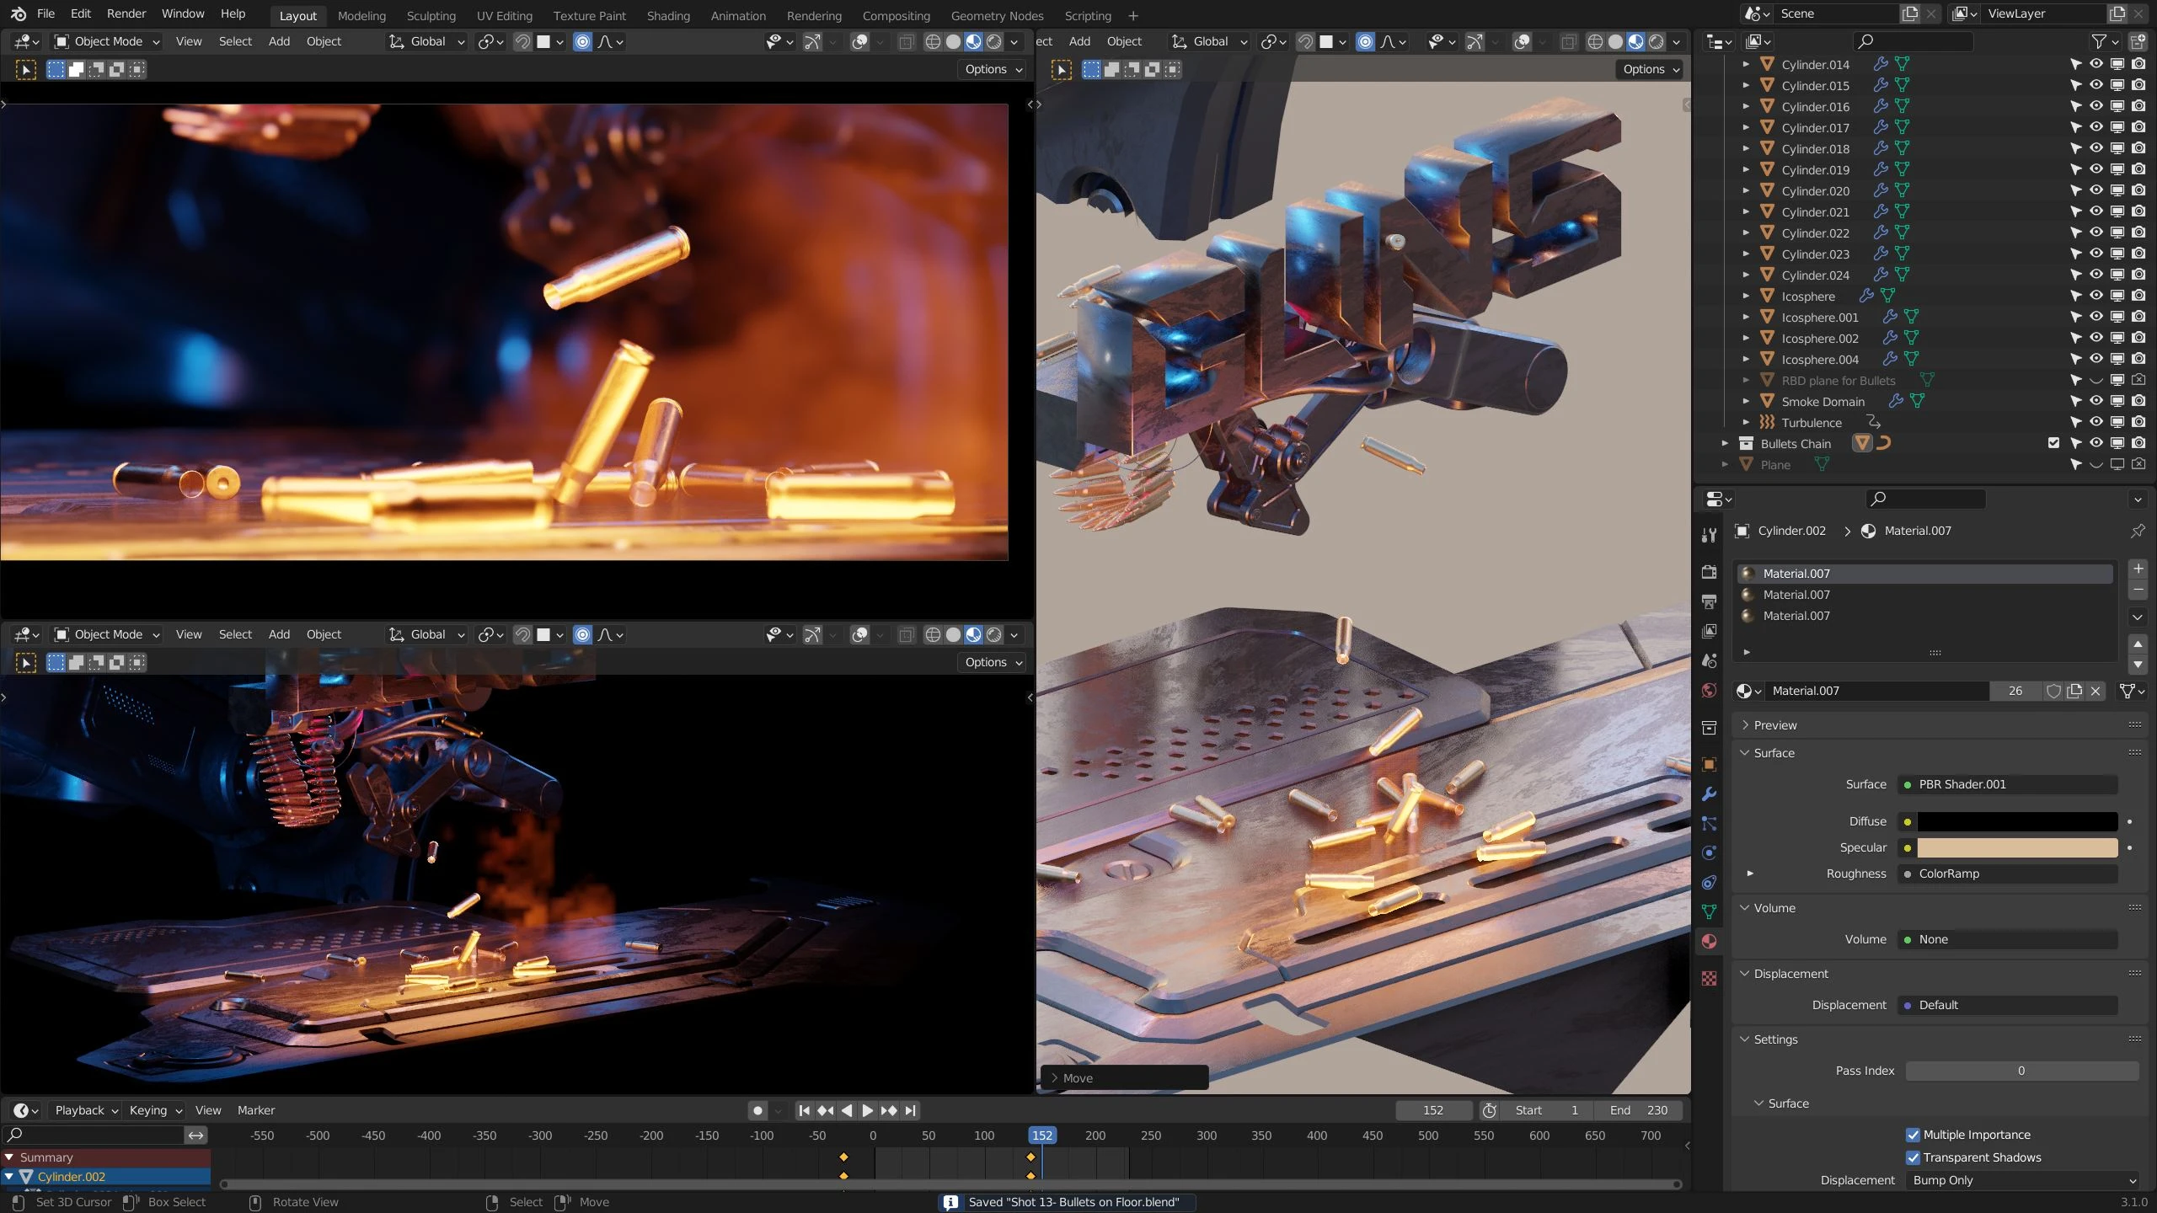Open the Physics Properties tab
This screenshot has width=2157, height=1213.
[1709, 852]
